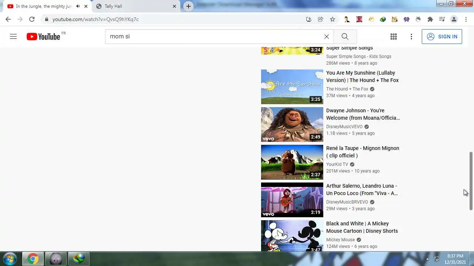Open Dwayne Johnson You're Welcome title
The height and width of the screenshot is (266, 474).
[x=363, y=114]
